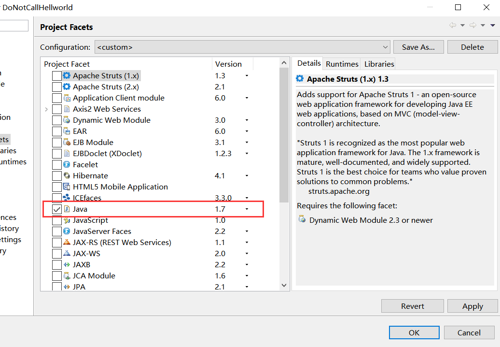Expand the Axis2 Web Services node

pyautogui.click(x=46, y=110)
